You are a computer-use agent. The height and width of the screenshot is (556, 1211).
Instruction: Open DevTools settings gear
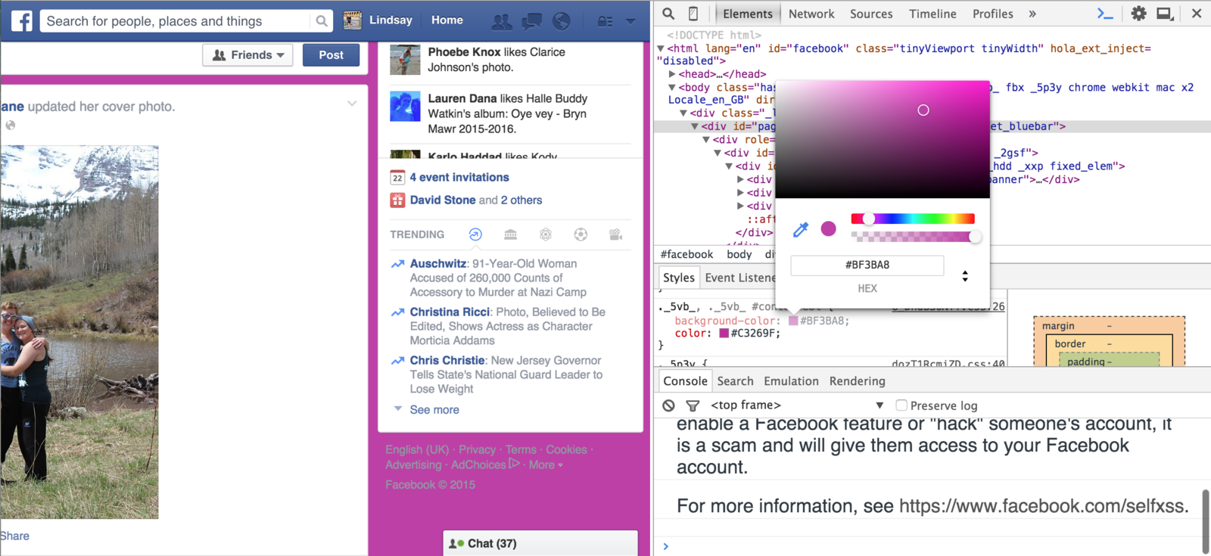[x=1138, y=13]
